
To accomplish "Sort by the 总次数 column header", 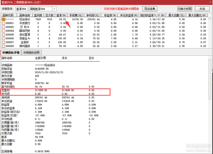I will click(49, 15).
